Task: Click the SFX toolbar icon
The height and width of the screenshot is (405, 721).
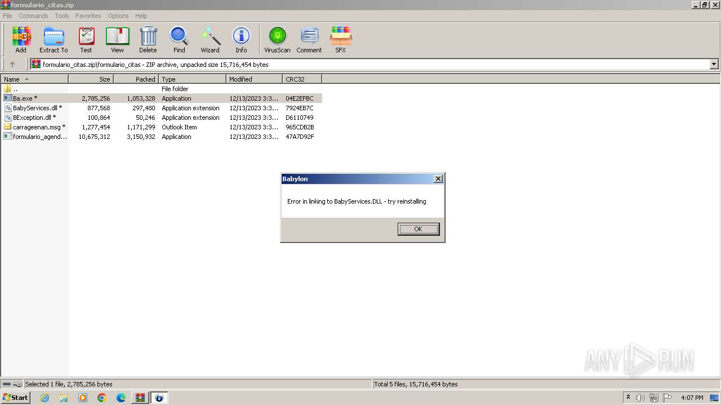Action: (341, 39)
